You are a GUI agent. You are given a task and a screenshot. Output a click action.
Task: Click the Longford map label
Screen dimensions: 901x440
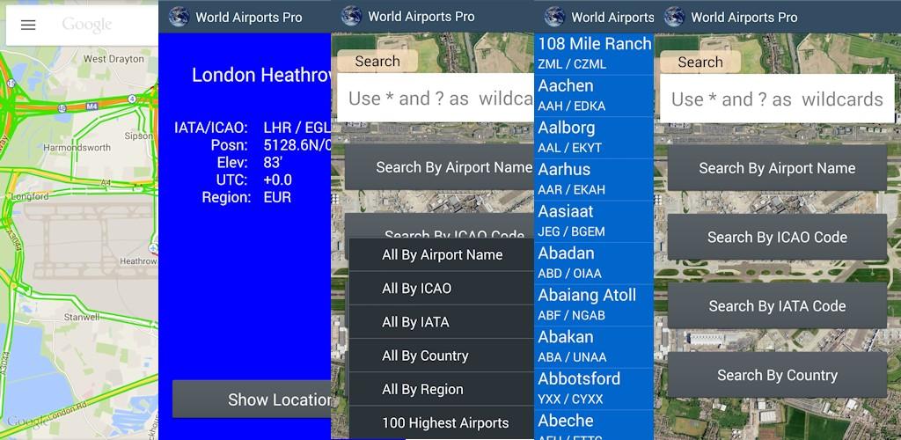(30, 196)
